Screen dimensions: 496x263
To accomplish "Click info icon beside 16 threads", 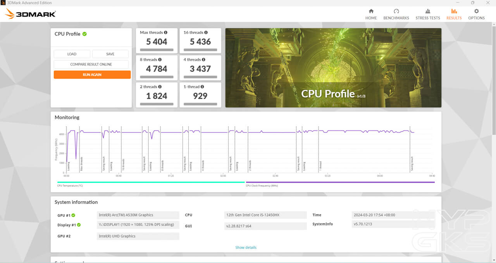I will point(206,33).
